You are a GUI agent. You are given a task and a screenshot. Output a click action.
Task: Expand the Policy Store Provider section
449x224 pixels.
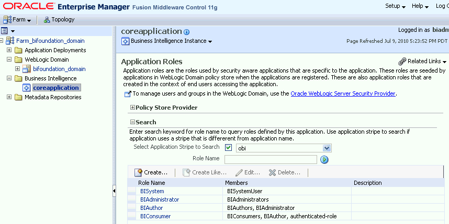132,108
